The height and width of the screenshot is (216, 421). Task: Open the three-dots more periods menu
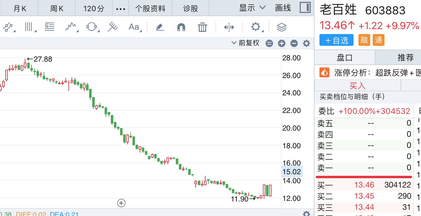[120, 9]
